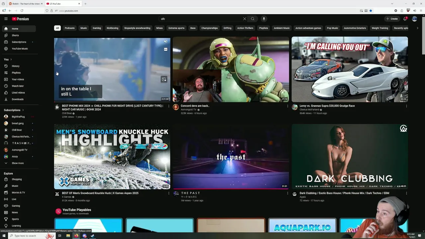Click the Asmongold TV channel avatar
This screenshot has width=425, height=239.
(x=176, y=107)
